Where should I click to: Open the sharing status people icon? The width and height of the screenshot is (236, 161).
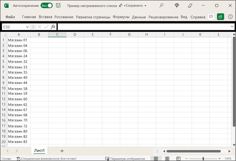tap(120, 6)
